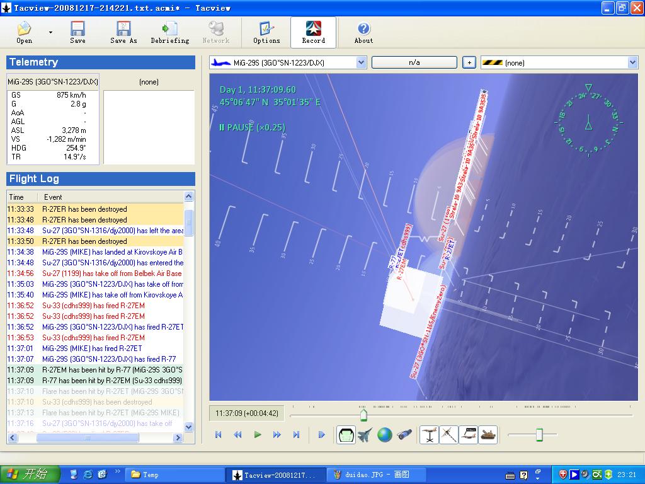Open the secondary object (none) dropdown

[632, 62]
